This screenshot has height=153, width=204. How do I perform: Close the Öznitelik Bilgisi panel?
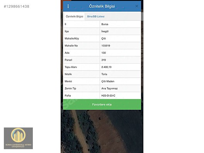coord(137,6)
